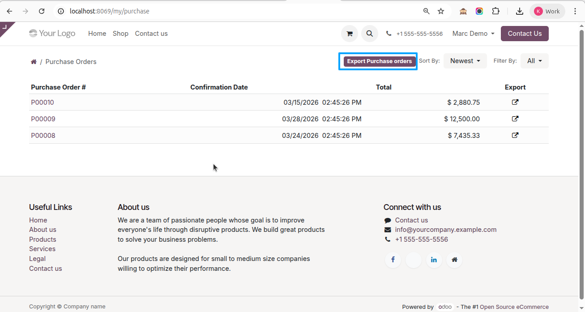
Task: Click the browser back arrow
Action: [x=9, y=11]
